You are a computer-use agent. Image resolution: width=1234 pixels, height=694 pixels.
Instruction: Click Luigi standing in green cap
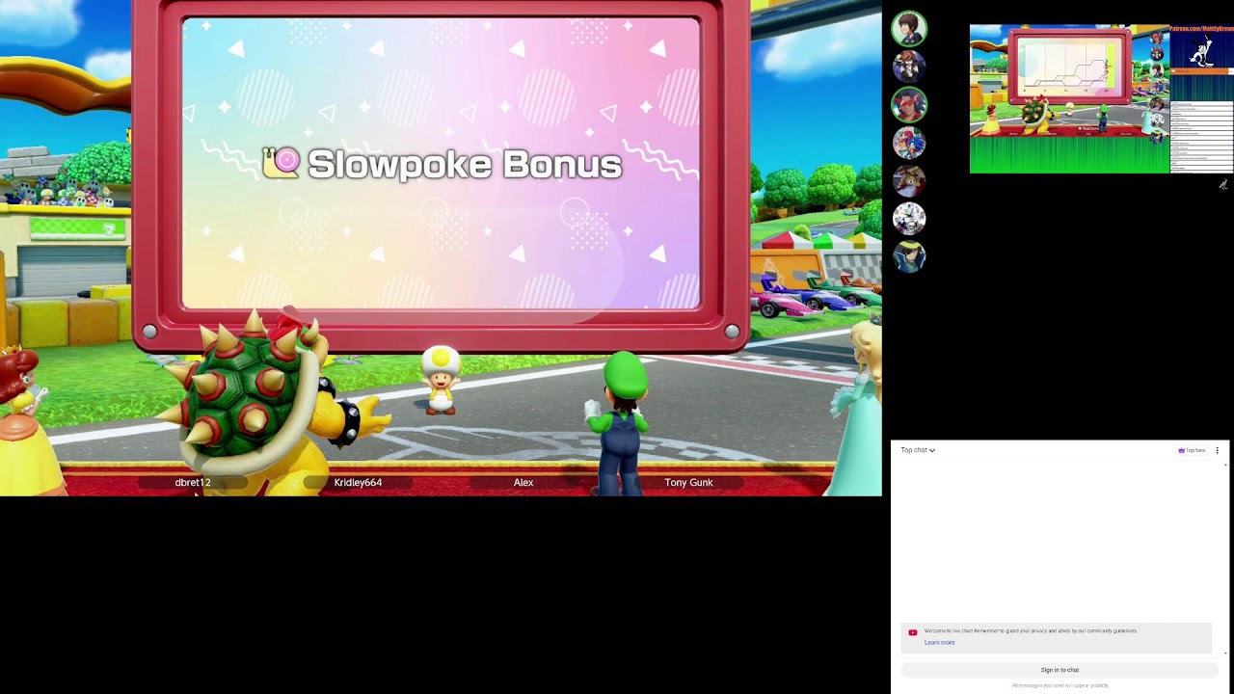[x=621, y=424]
